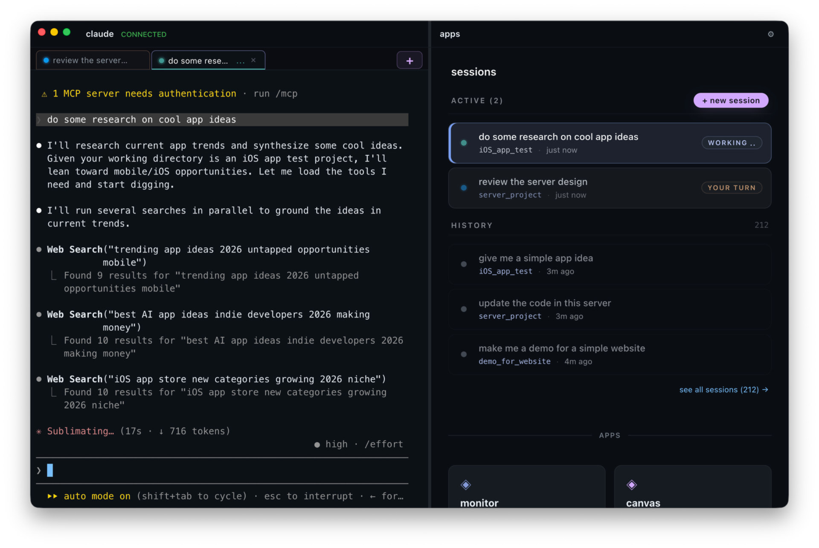Viewport: 819px width, 548px height.
Task: Open 'make me a demo for a simple website'
Action: click(610, 354)
